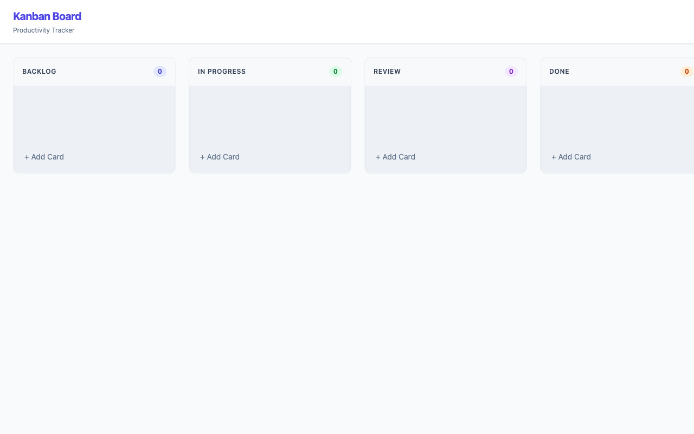The height and width of the screenshot is (434, 694).
Task: Click the green In Progress counter badge
Action: pyautogui.click(x=336, y=71)
